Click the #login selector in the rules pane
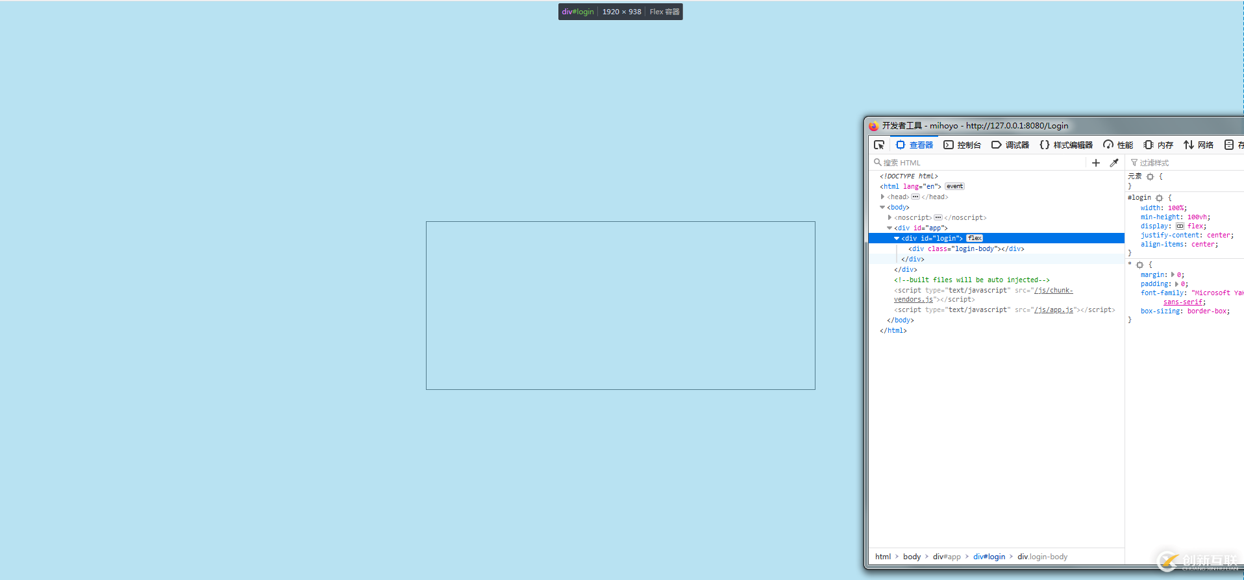Screen dimensions: 1244x580 1139,198
